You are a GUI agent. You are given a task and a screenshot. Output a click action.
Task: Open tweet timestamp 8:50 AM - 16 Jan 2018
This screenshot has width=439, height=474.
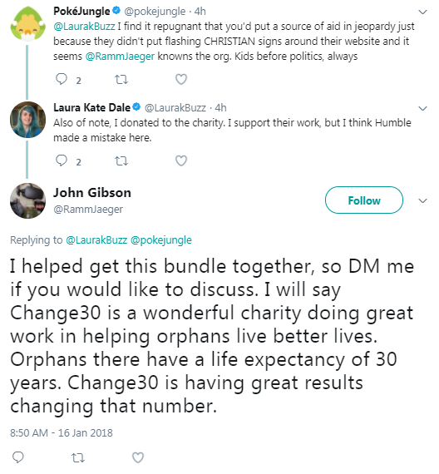(x=62, y=433)
